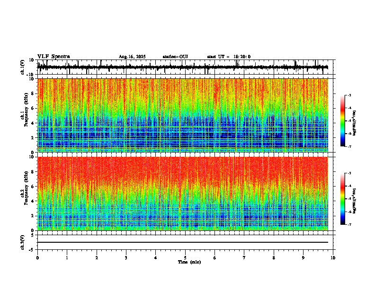Screen dimensions: 375x289
Task: Click the "ch.1(V)" axis label
Action: (23, 67)
